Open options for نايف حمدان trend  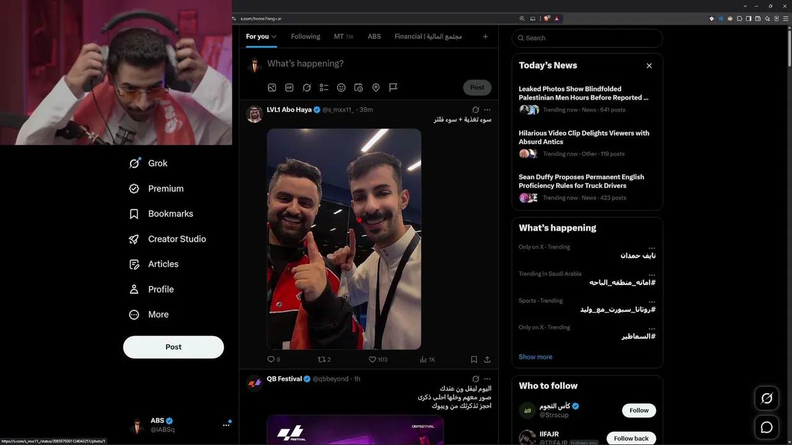click(652, 247)
